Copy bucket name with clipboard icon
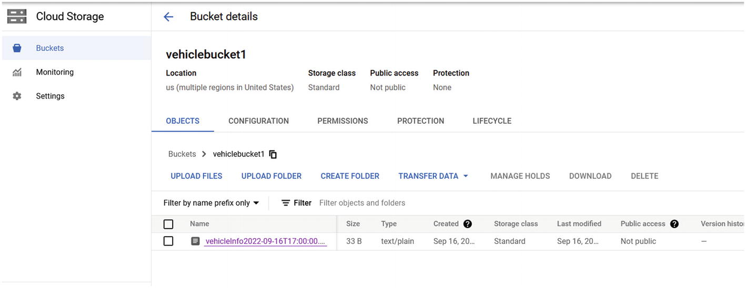Screen dimensions: 746x288 click(x=273, y=154)
